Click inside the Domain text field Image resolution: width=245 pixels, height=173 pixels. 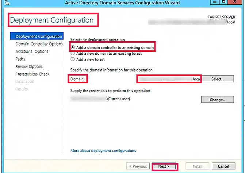(x=169, y=79)
